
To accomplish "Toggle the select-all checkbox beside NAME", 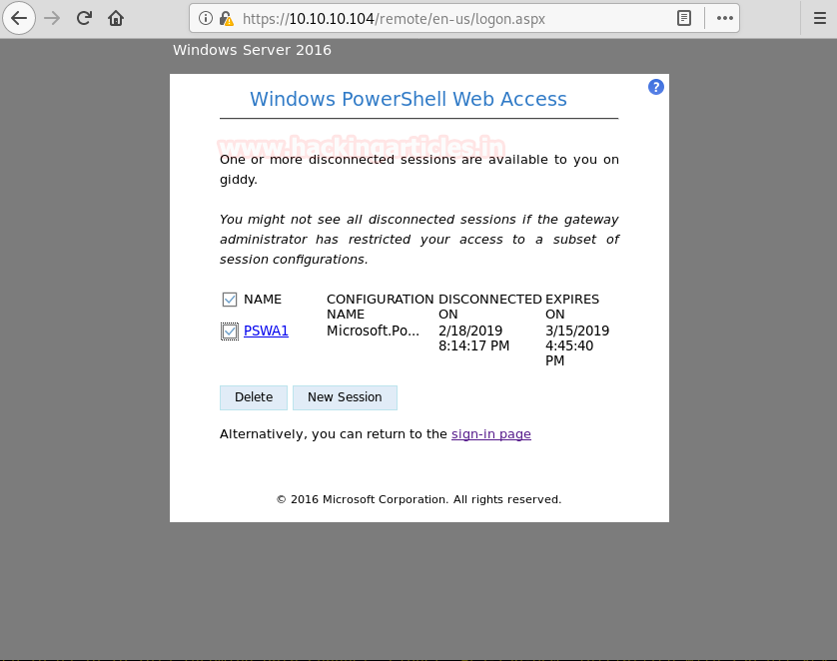I will (x=230, y=300).
